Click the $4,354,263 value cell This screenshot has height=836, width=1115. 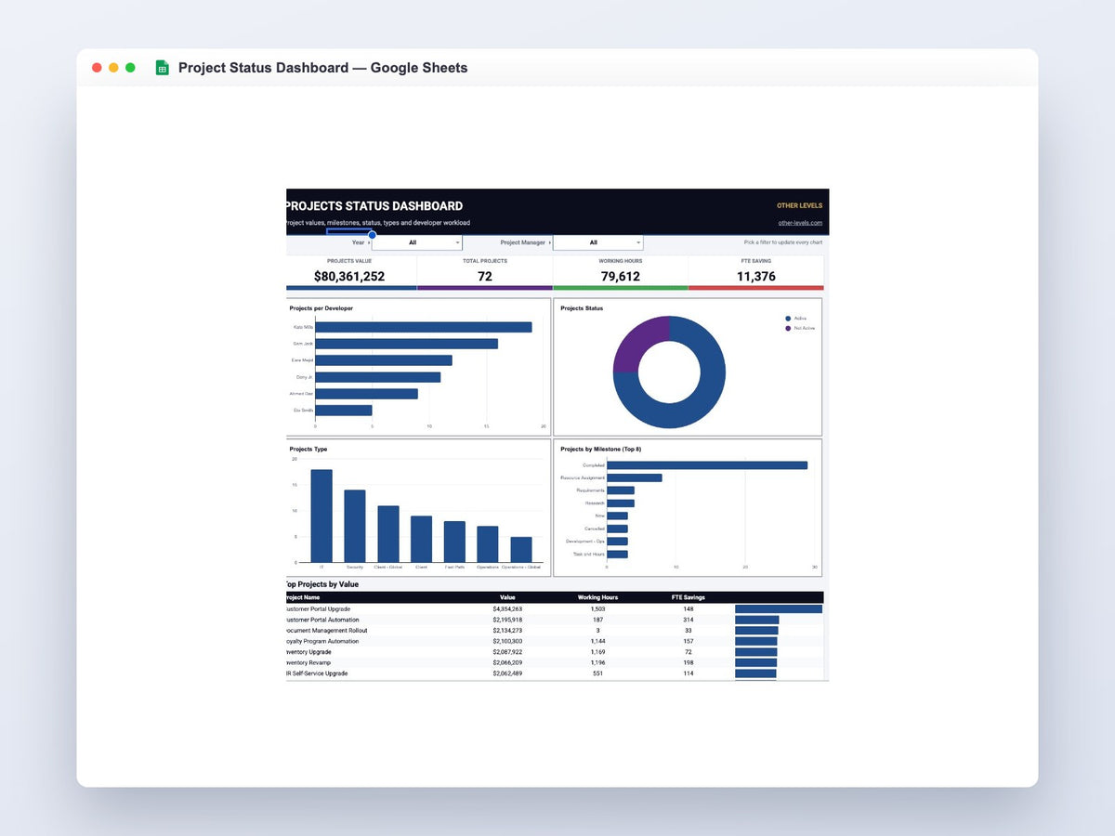507,608
